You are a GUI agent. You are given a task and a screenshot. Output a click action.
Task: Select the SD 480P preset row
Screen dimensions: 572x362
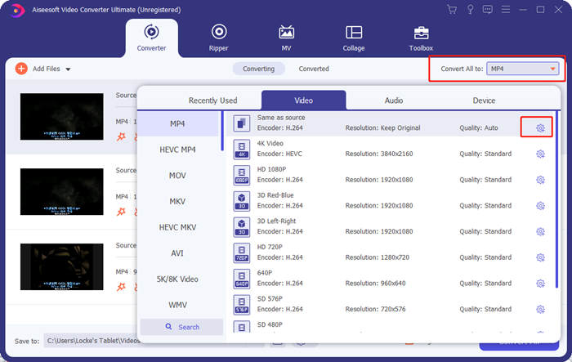(391, 326)
